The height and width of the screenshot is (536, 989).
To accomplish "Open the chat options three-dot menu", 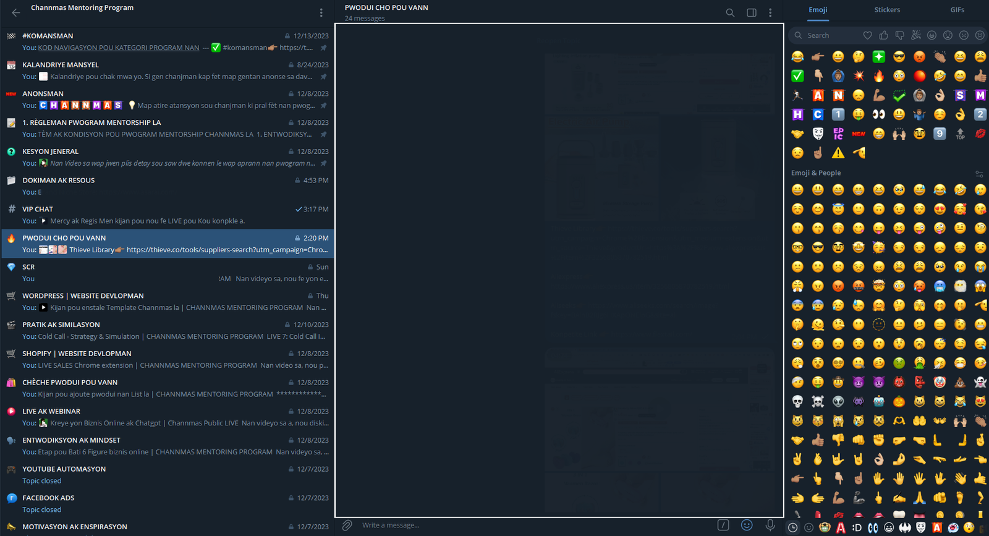I will 770,13.
